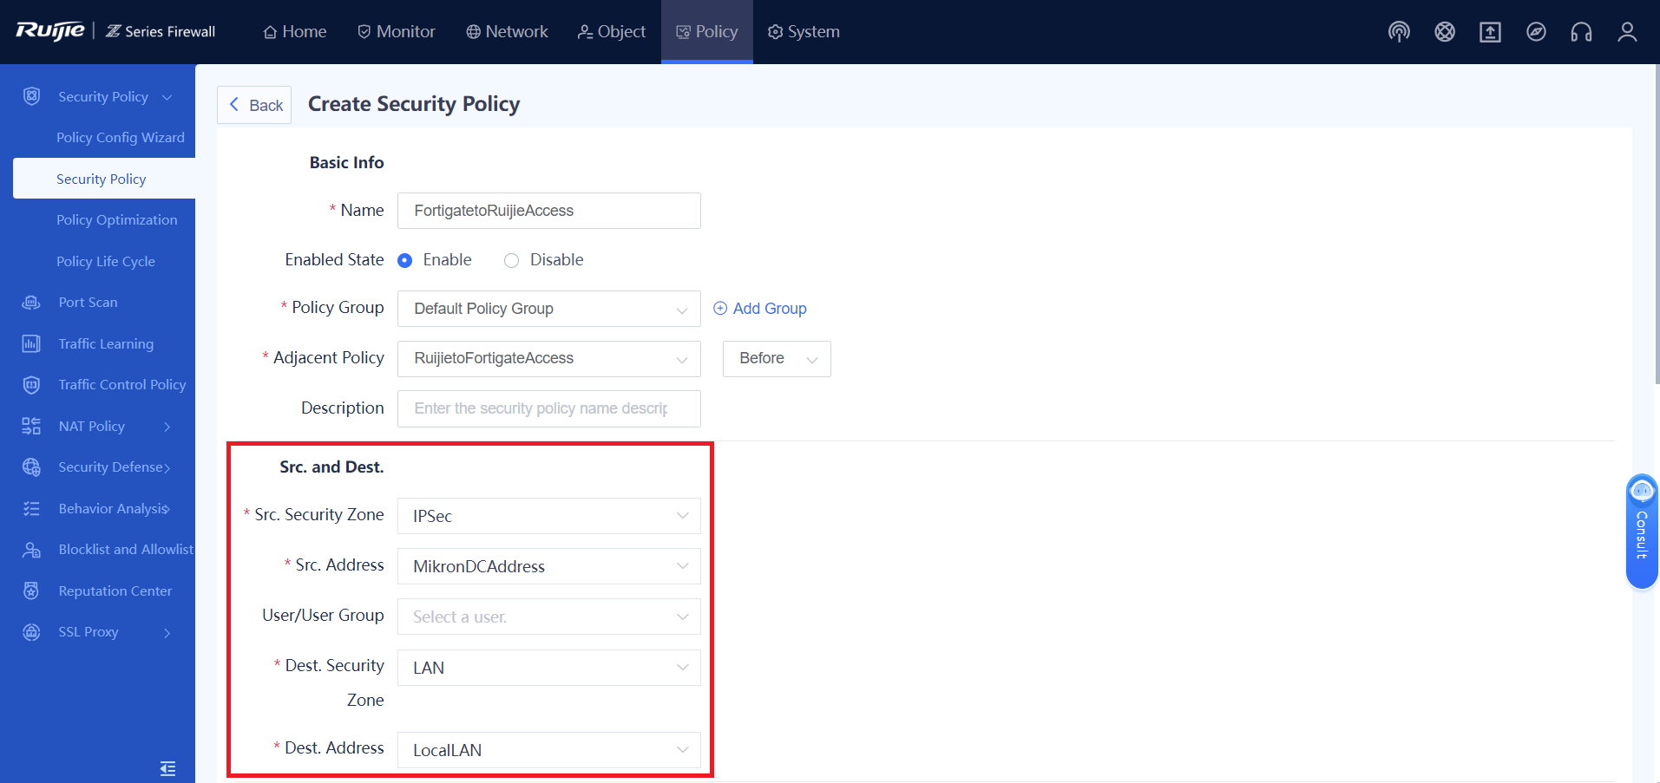The image size is (1660, 783).
Task: Open Policy Life Cycle
Action: (106, 261)
